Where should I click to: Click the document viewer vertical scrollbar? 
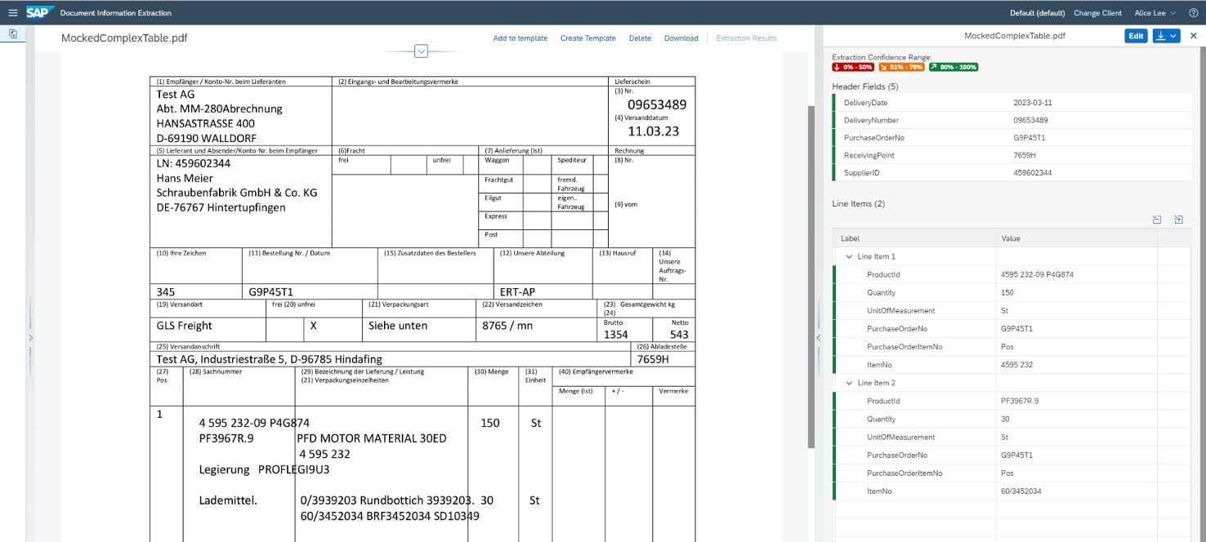(x=811, y=278)
